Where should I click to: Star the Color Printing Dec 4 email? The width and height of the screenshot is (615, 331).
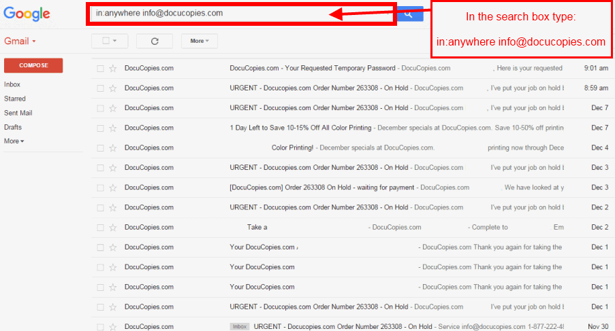(x=113, y=147)
